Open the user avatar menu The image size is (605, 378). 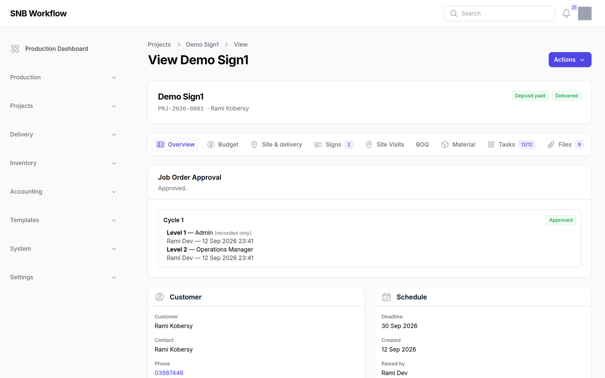click(x=585, y=14)
